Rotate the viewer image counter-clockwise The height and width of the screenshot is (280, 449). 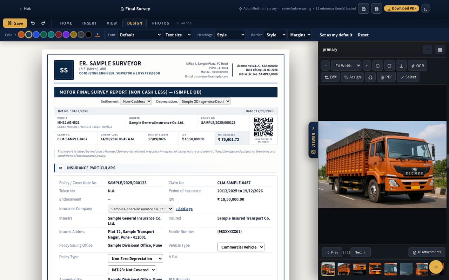(x=377, y=66)
